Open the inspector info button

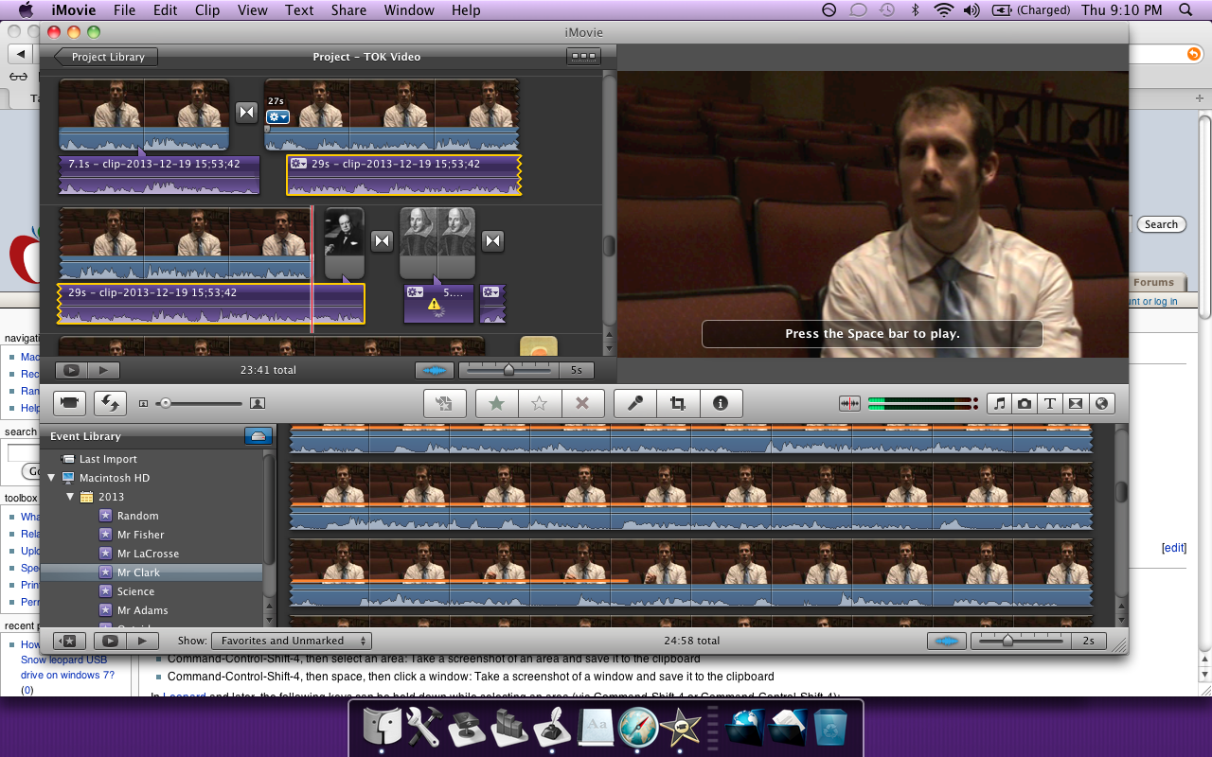point(721,403)
